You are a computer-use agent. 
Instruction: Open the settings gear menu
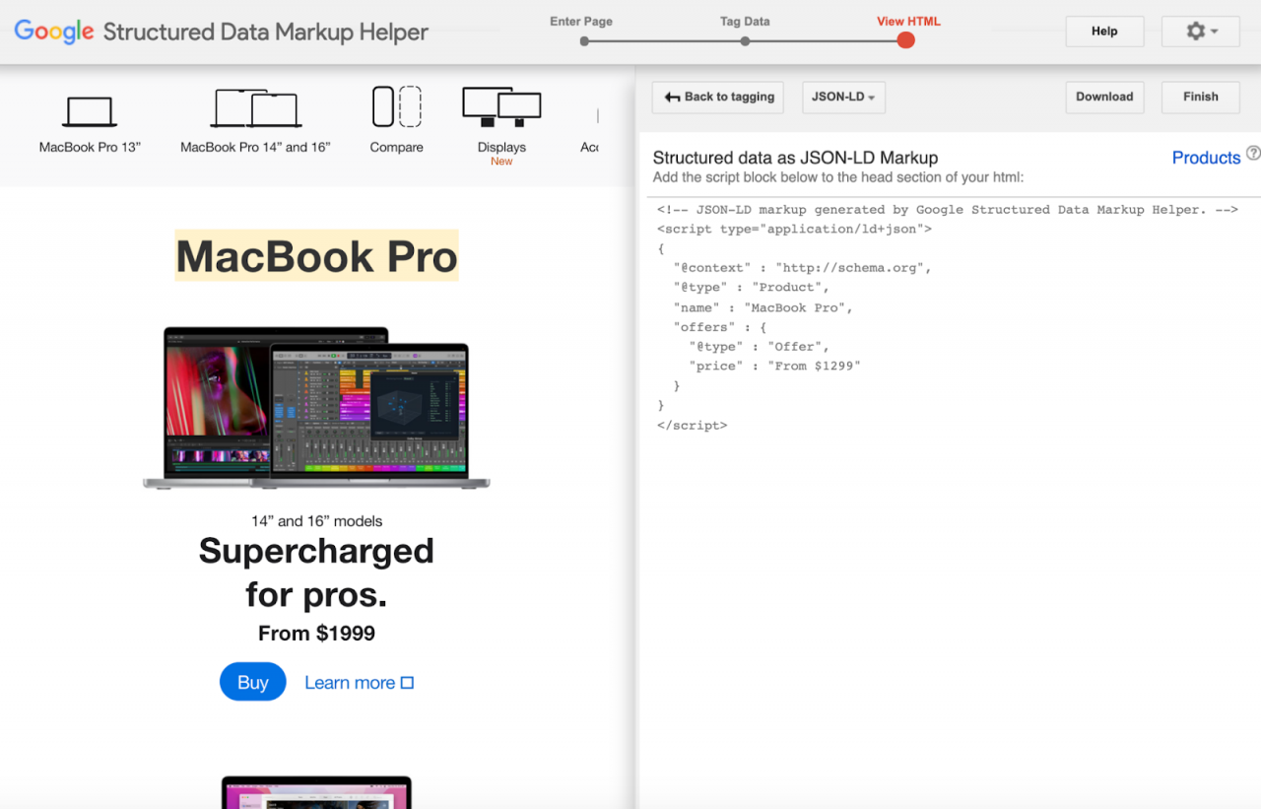1200,32
